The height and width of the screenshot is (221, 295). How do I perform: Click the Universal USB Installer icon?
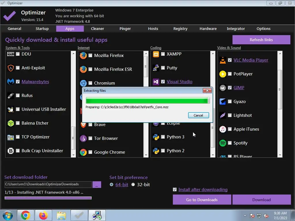tap(11, 109)
